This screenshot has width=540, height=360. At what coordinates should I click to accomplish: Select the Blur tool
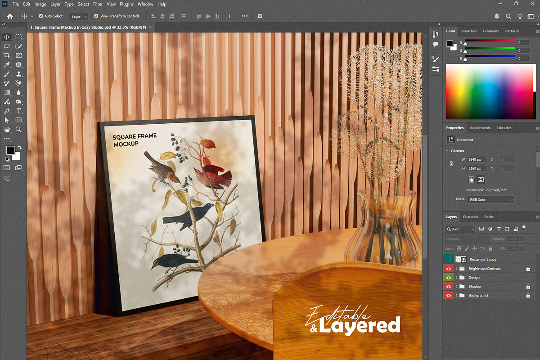pos(19,92)
